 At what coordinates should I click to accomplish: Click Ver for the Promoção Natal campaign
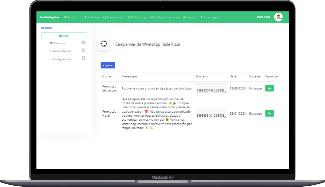pos(269,113)
